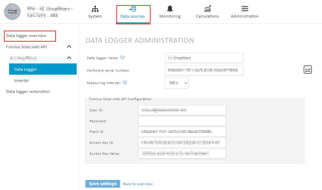
Task: Click the profile image placeholder top left
Action: point(12,12)
